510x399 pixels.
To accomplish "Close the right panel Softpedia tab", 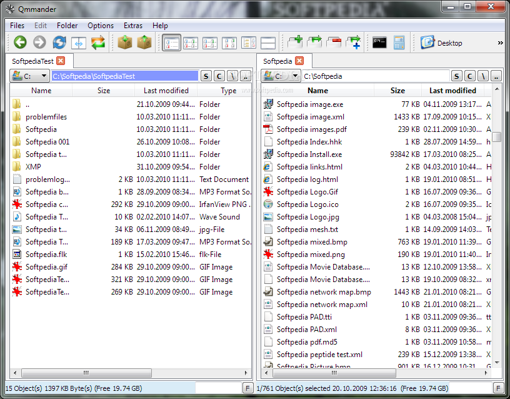I will tap(299, 61).
